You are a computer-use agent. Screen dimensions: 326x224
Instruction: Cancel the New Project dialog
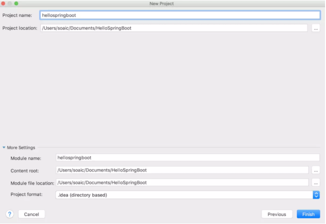[x=32, y=214]
